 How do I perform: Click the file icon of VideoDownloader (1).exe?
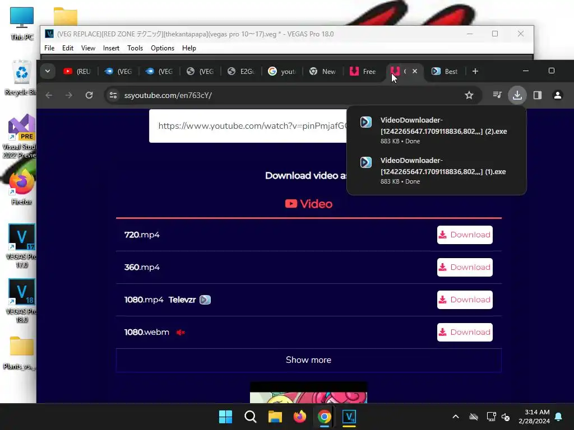[x=365, y=162]
